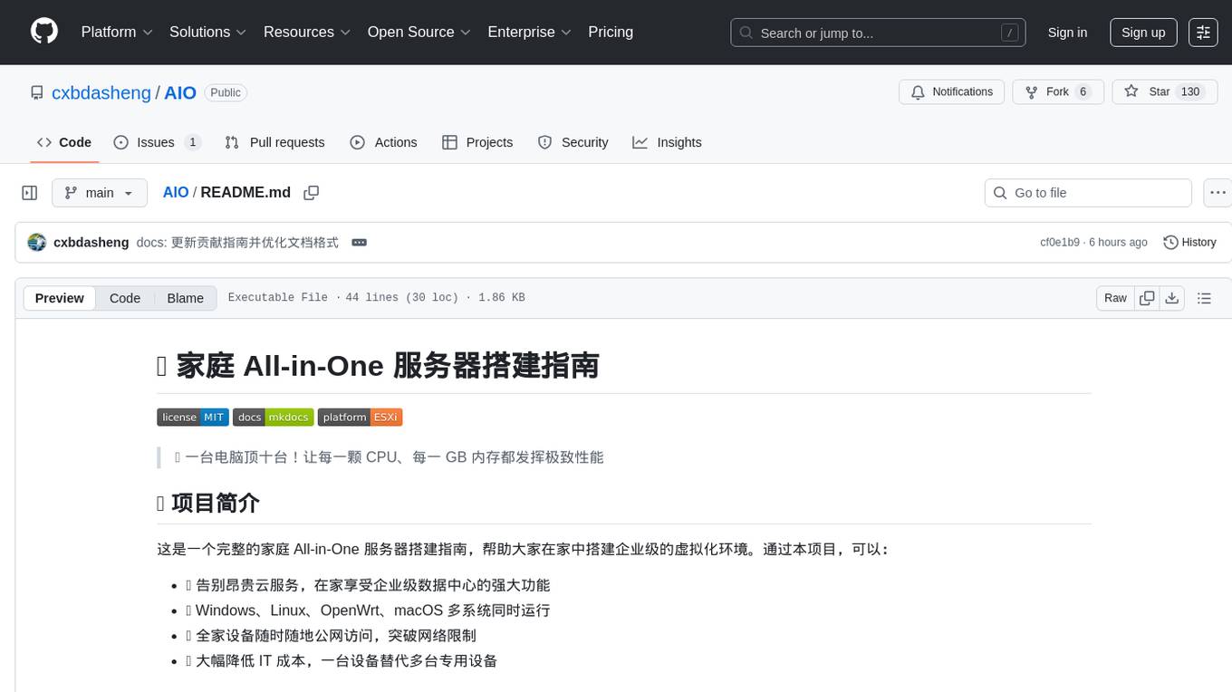
Task: Open the Enterprise dropdown
Action: point(529,32)
